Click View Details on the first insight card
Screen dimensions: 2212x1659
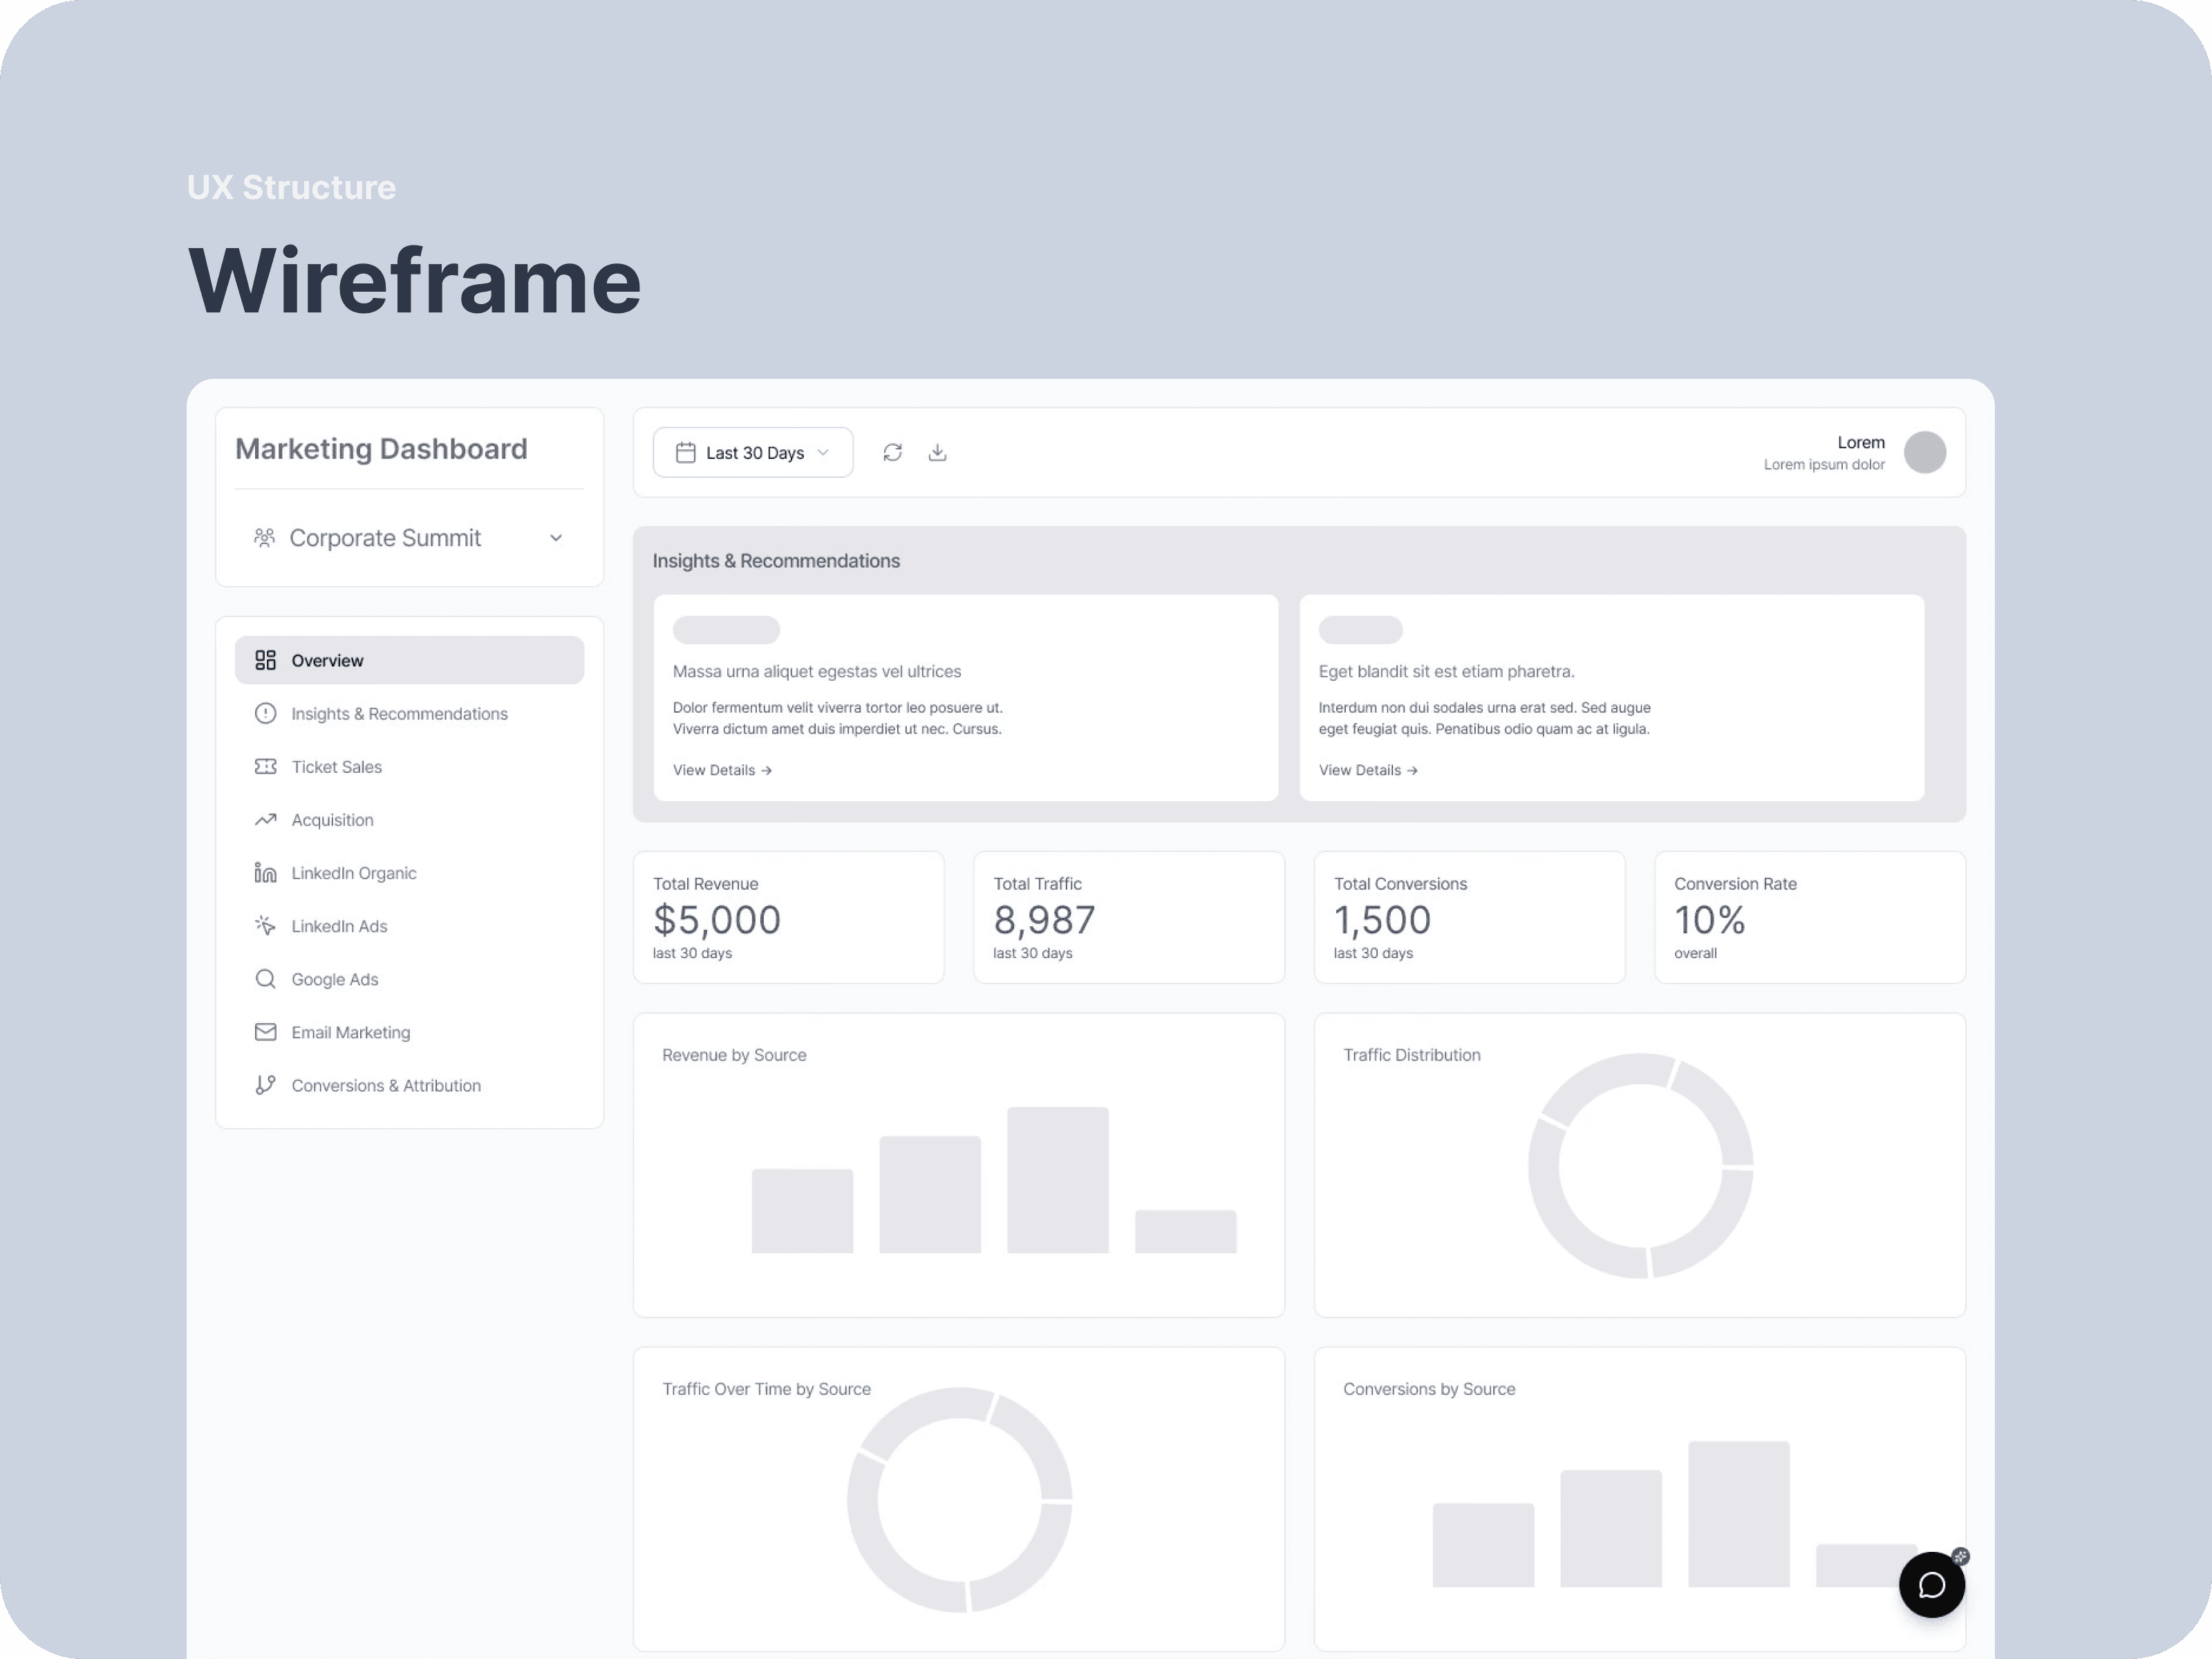721,769
